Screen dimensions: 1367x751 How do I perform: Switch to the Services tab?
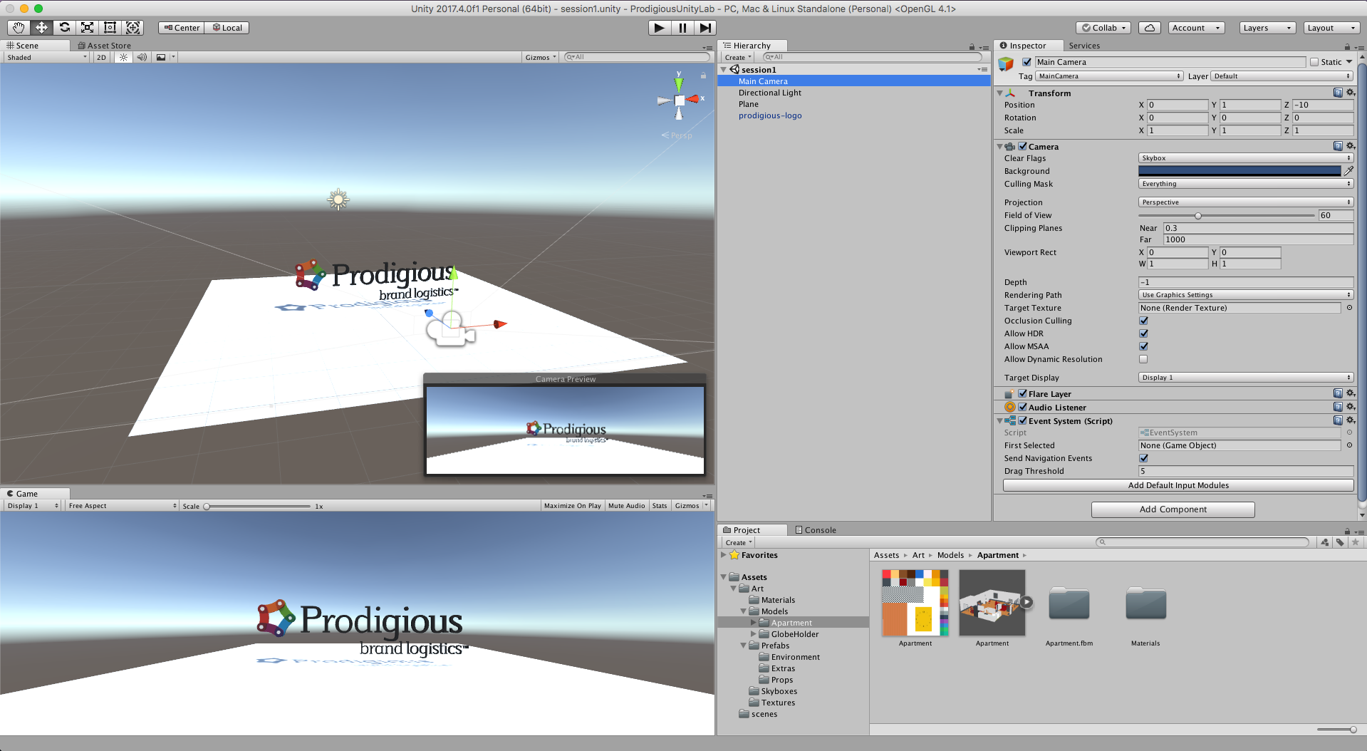(1084, 46)
